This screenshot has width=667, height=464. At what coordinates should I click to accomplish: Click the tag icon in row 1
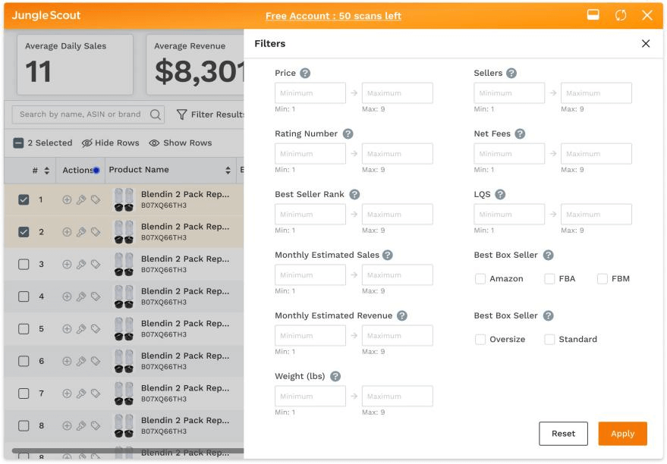[96, 199]
